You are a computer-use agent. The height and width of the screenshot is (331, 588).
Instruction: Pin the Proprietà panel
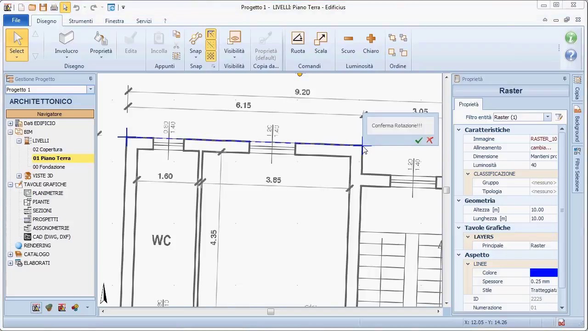pyautogui.click(x=565, y=79)
